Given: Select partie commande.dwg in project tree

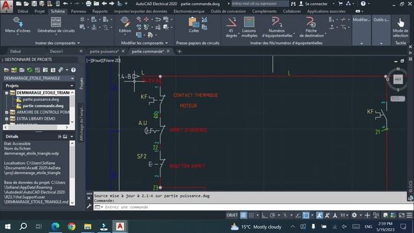Looking at the screenshot, I should coord(43,106).
